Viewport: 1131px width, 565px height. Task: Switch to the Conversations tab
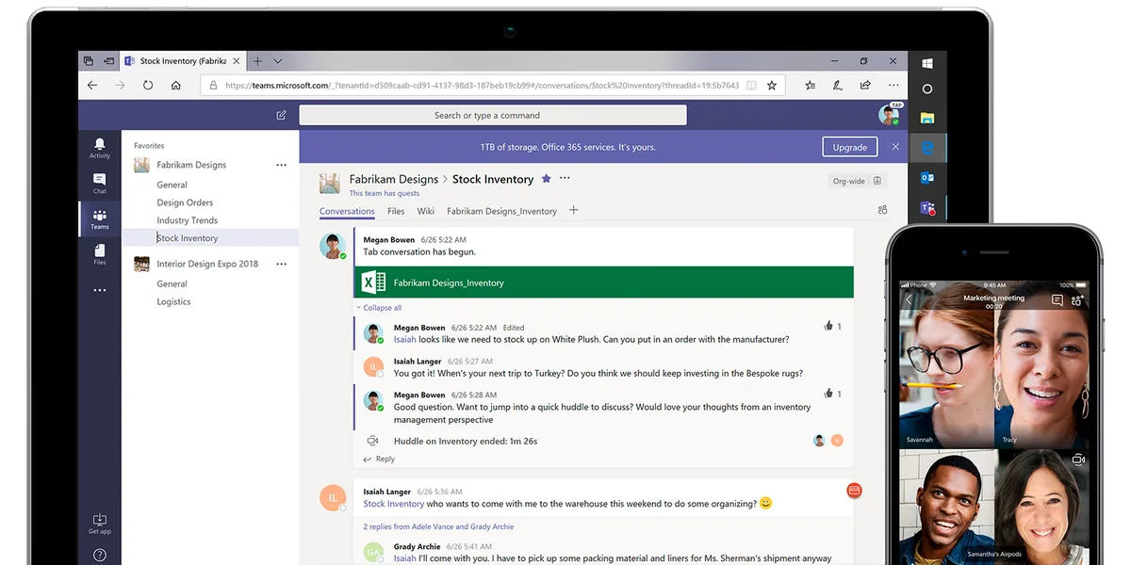tap(347, 211)
